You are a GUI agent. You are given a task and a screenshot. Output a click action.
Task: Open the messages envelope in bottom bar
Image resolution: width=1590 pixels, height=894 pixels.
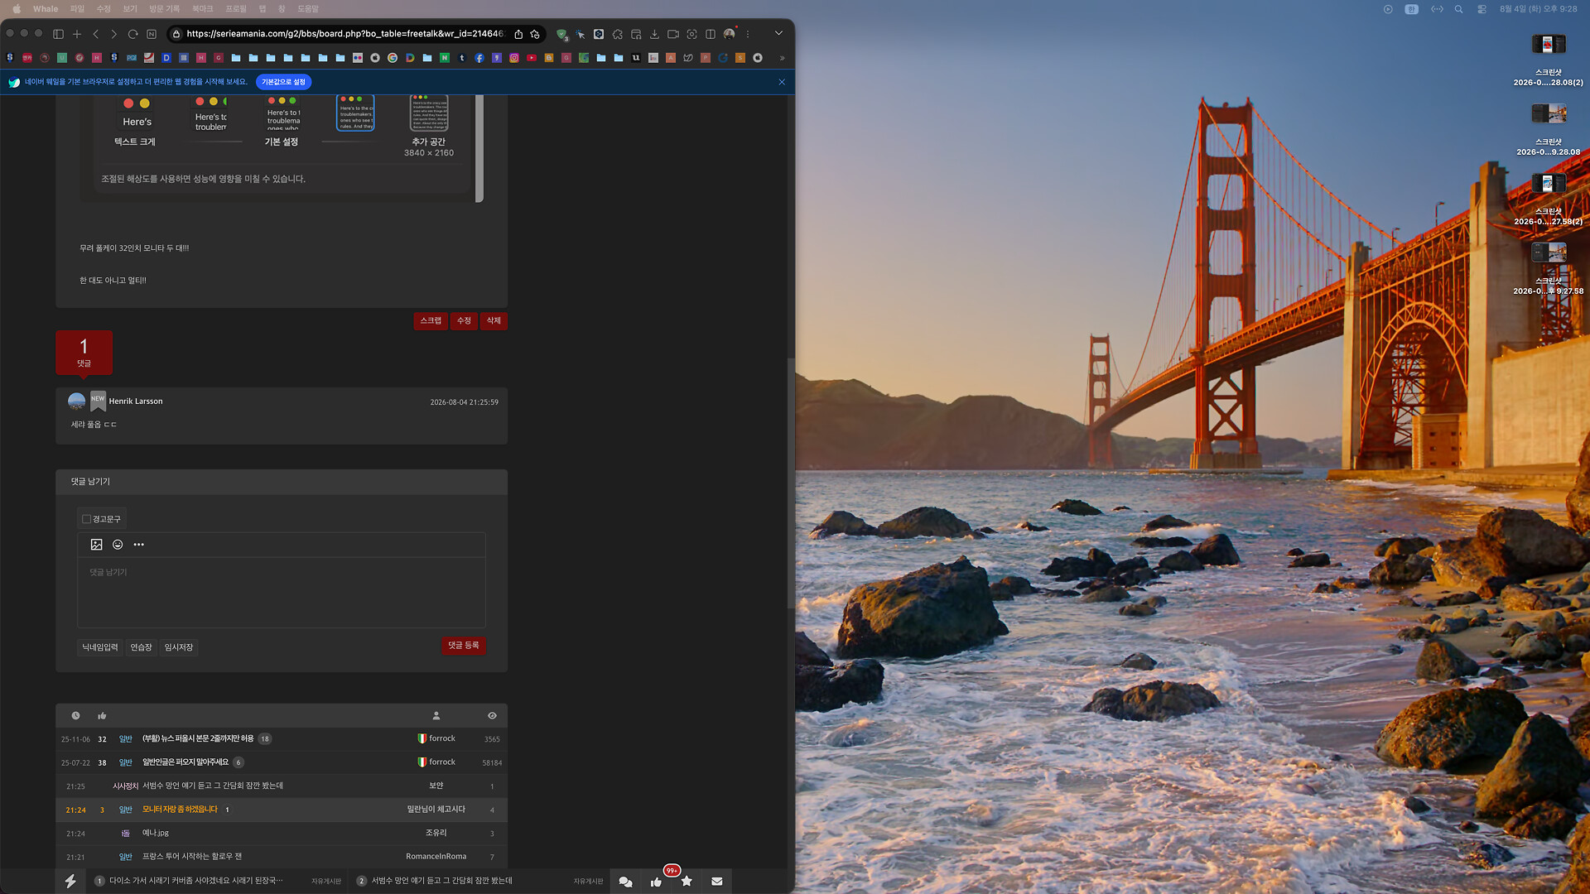coord(717,882)
